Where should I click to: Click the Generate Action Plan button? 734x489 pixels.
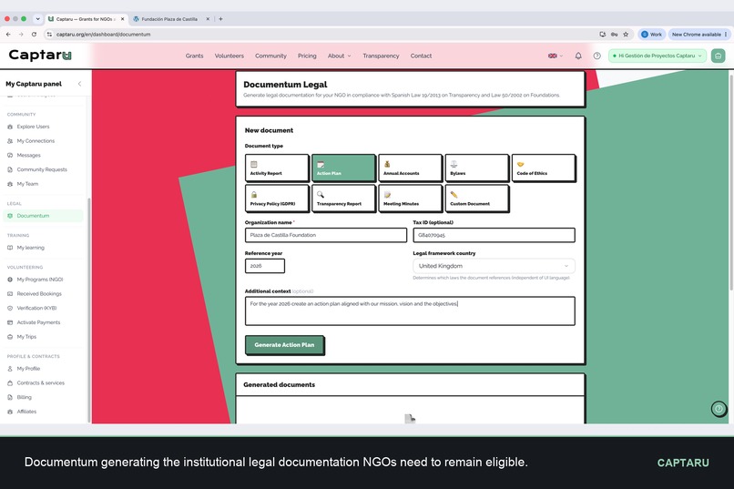click(284, 345)
